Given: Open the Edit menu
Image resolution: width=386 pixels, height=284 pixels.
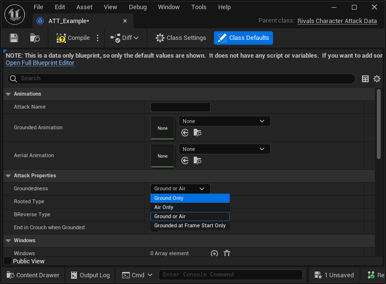Looking at the screenshot, I should (60, 7).
